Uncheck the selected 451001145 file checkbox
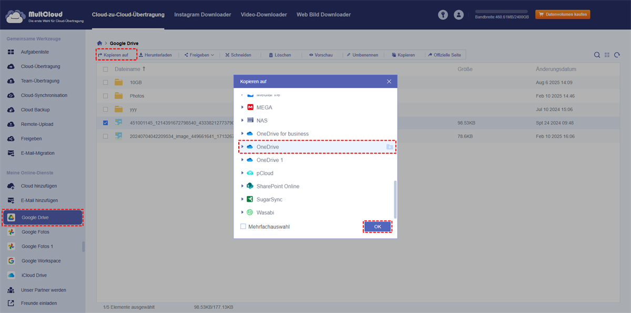Viewport: 631px width, 313px height. point(106,122)
